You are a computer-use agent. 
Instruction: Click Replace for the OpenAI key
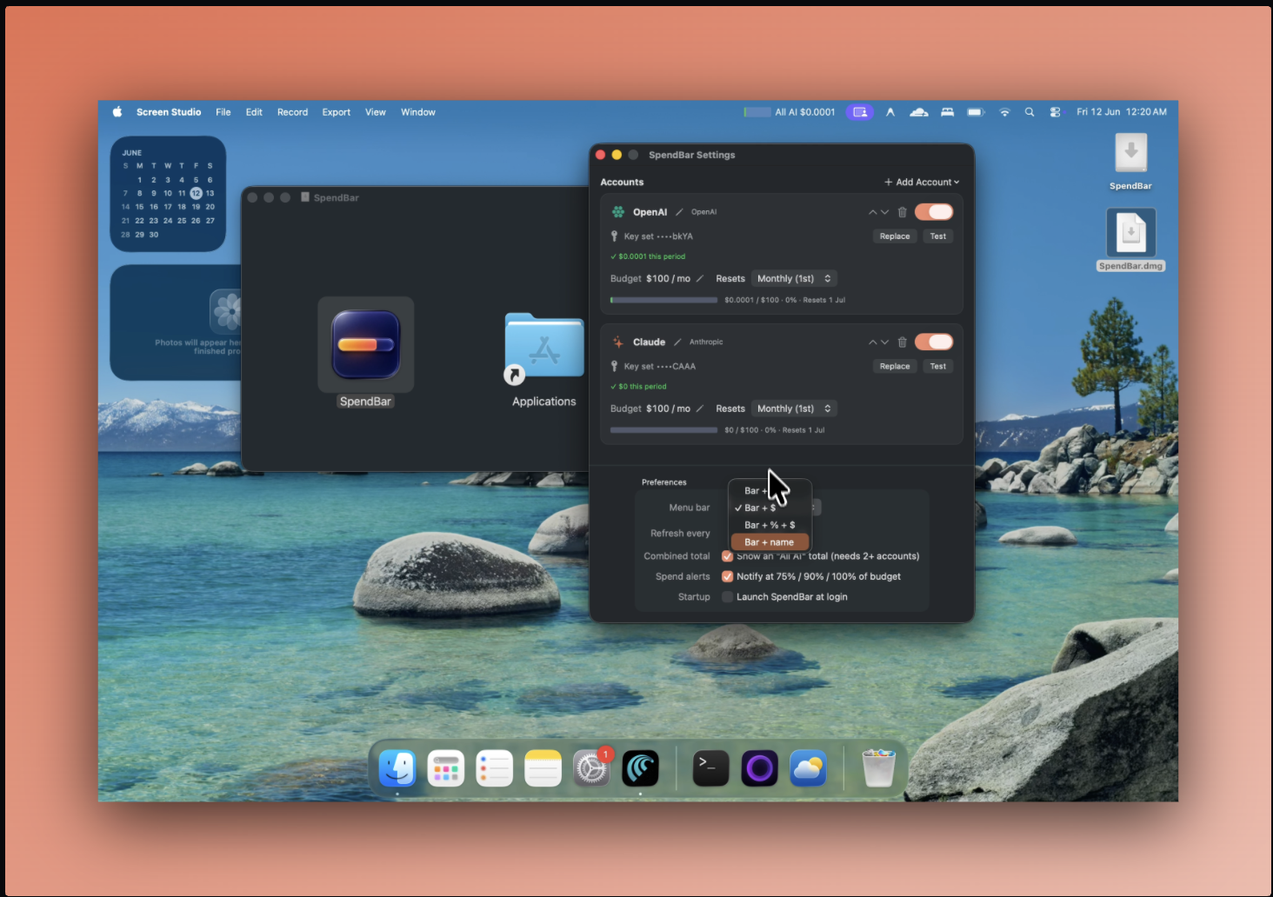tap(895, 236)
